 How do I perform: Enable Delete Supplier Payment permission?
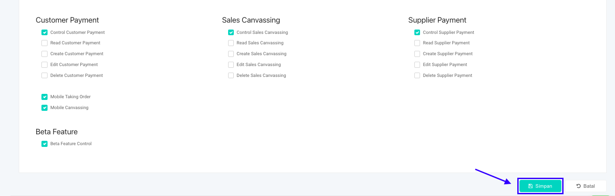(x=417, y=76)
